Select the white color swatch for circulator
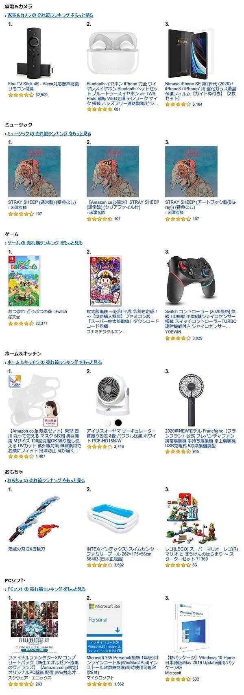 click(x=107, y=422)
